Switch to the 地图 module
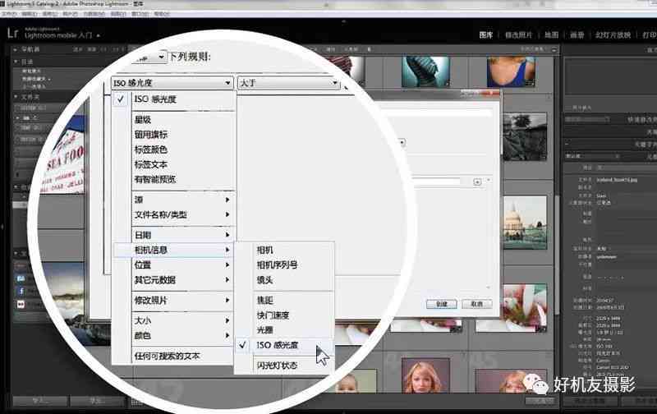The image size is (657, 414). [x=551, y=35]
